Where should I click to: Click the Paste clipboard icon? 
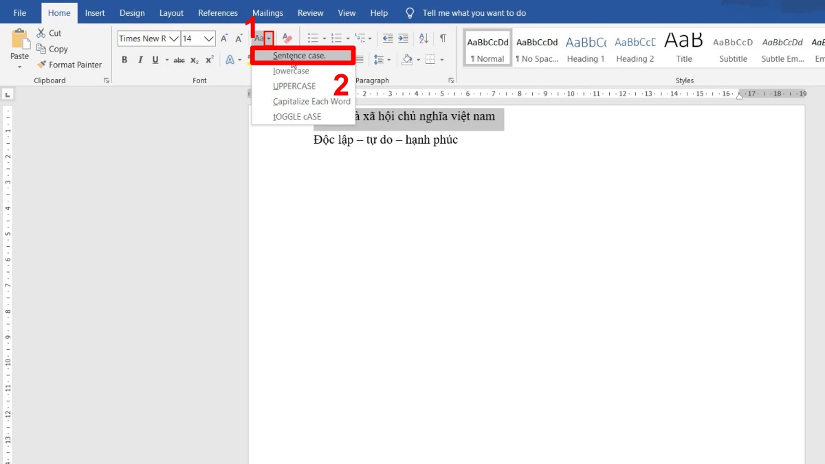click(x=20, y=39)
